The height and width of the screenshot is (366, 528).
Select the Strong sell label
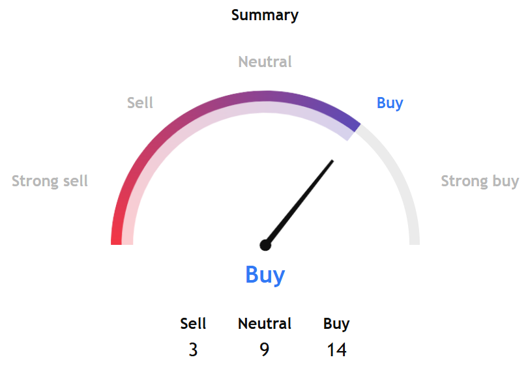pyautogui.click(x=50, y=181)
